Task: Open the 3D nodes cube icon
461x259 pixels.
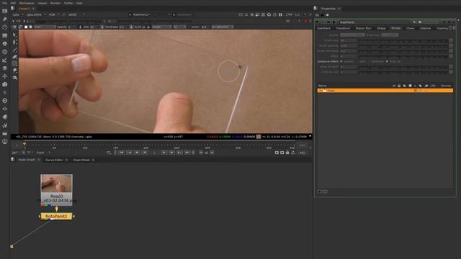Action: pos(5,84)
